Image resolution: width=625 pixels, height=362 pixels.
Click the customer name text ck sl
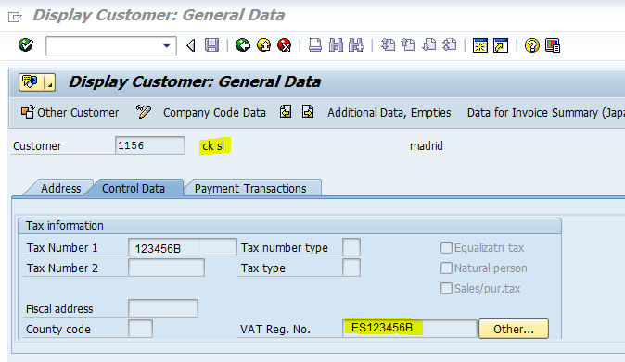[x=213, y=146]
